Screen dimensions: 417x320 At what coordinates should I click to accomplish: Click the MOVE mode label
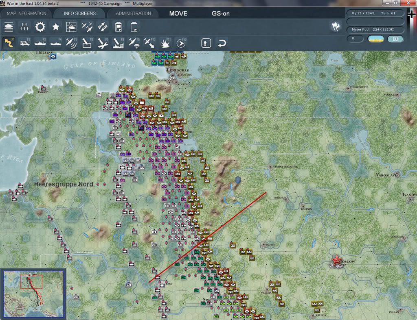178,13
